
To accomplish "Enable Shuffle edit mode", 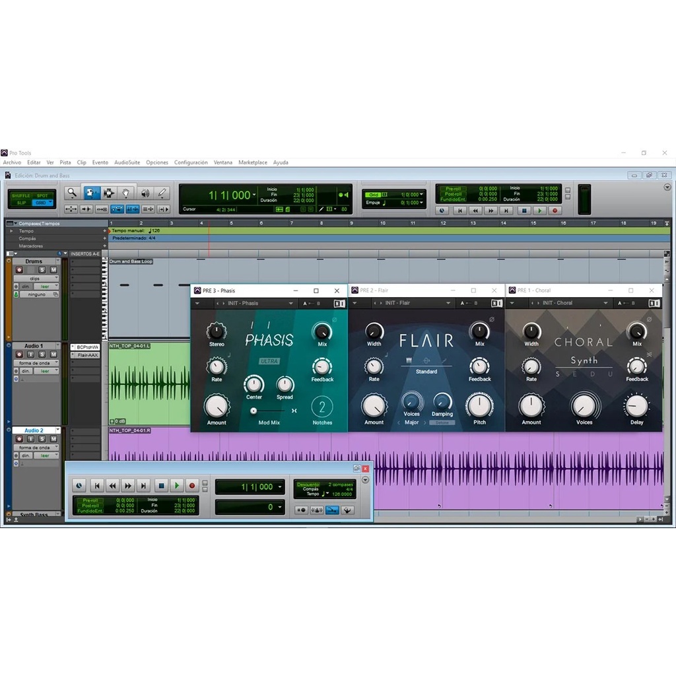I will [20, 195].
